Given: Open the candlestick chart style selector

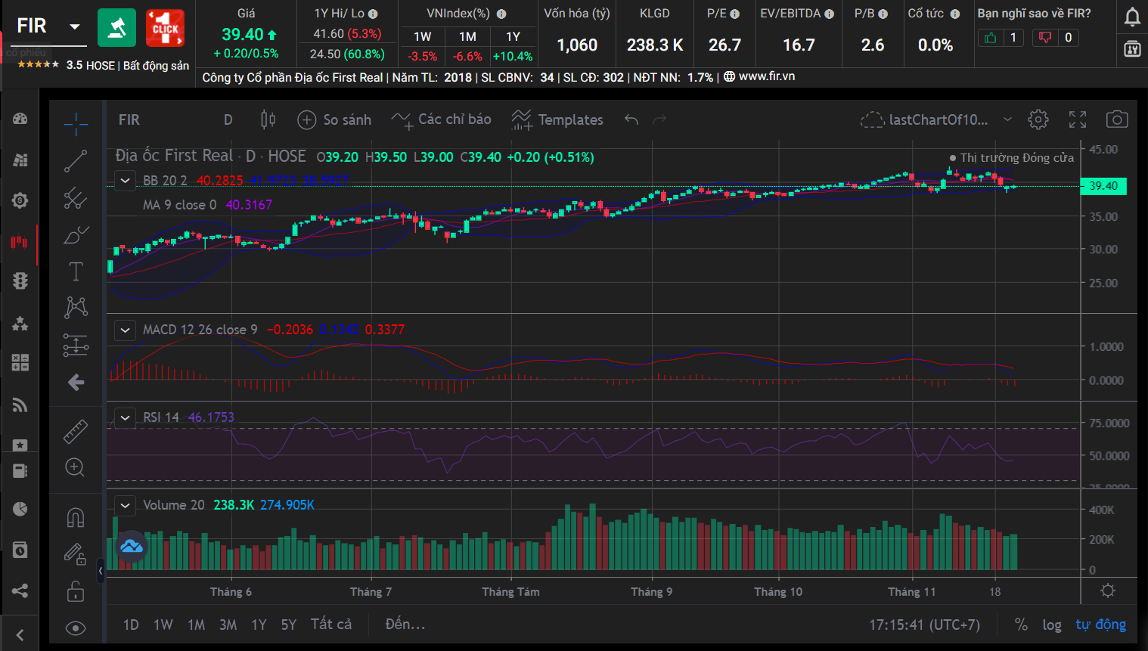Looking at the screenshot, I should pos(268,119).
